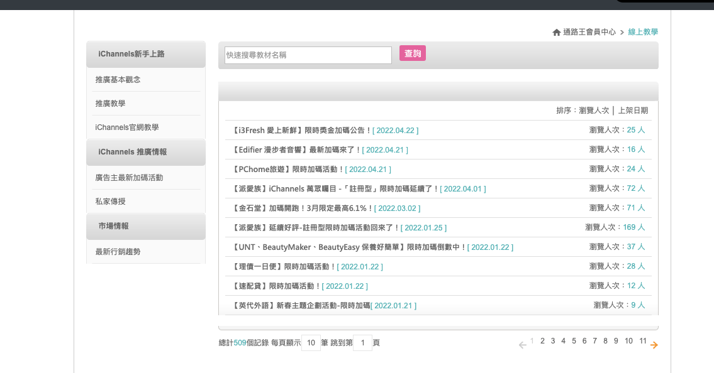This screenshot has width=714, height=373.
Task: Select 廣告主最新加碼活動 in sidebar
Action: click(x=129, y=178)
